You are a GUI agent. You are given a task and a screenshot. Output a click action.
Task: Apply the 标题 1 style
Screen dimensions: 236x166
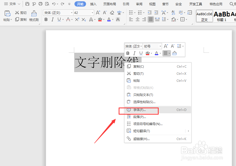pyautogui.click(x=221, y=16)
